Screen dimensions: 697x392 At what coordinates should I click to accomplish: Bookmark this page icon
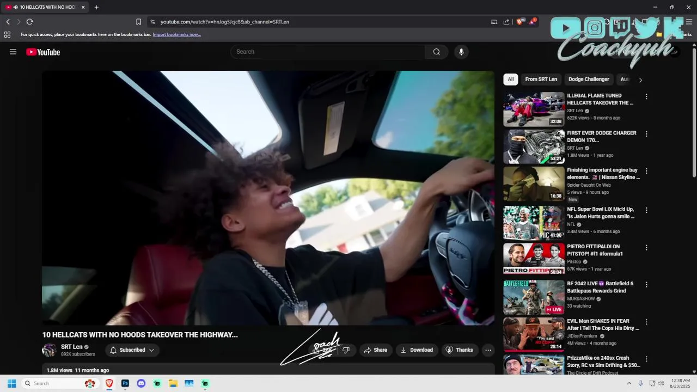pyautogui.click(x=138, y=22)
